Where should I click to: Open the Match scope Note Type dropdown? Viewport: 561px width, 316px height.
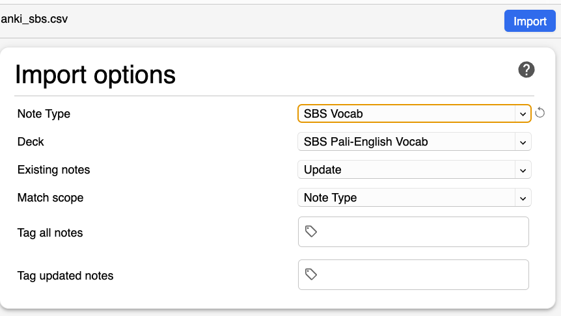tap(415, 198)
